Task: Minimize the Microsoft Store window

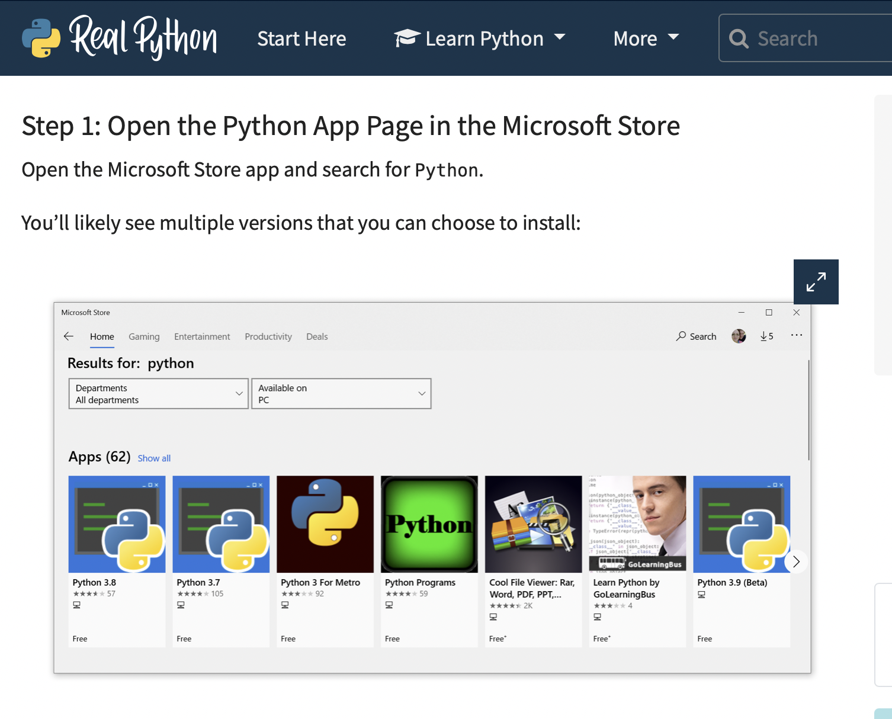Action: pos(741,312)
